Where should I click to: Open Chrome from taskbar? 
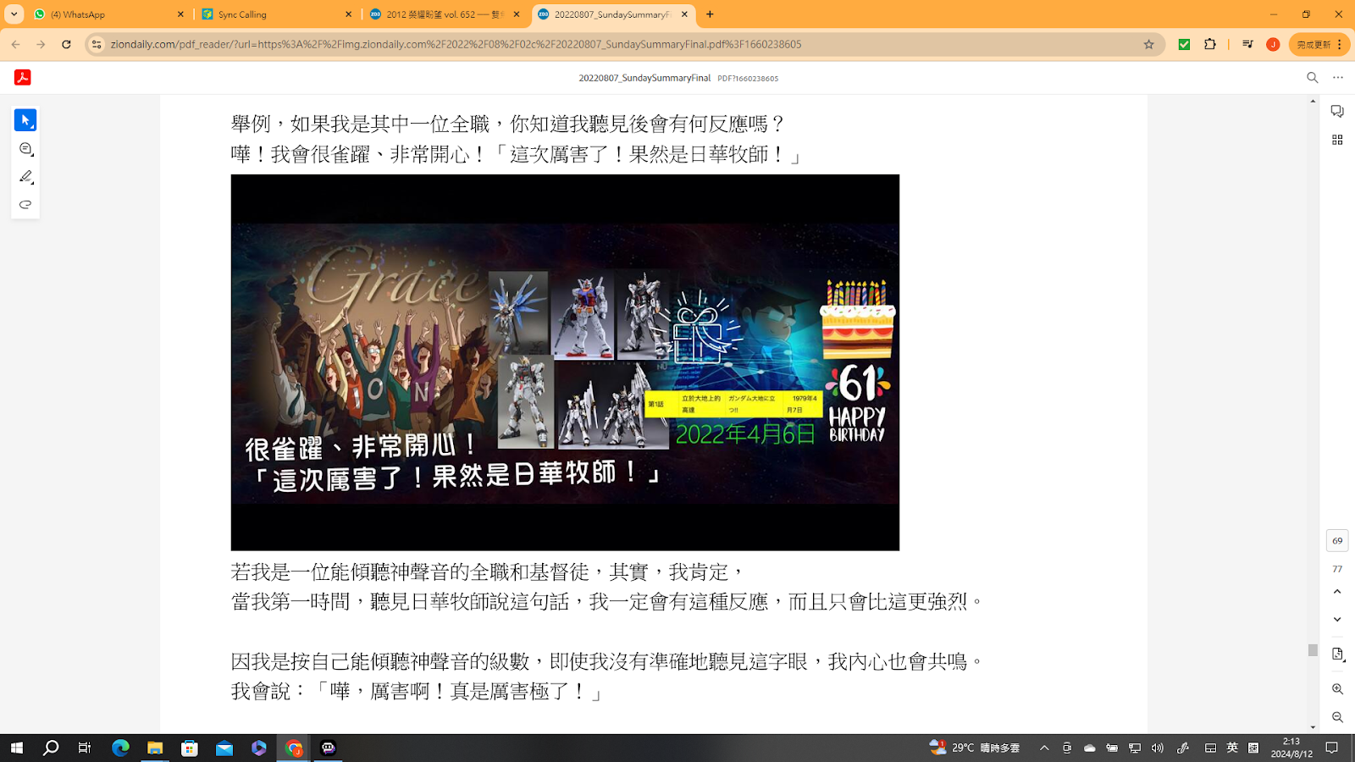(294, 748)
